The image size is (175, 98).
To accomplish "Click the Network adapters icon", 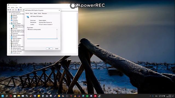I will [x=11, y=38].
